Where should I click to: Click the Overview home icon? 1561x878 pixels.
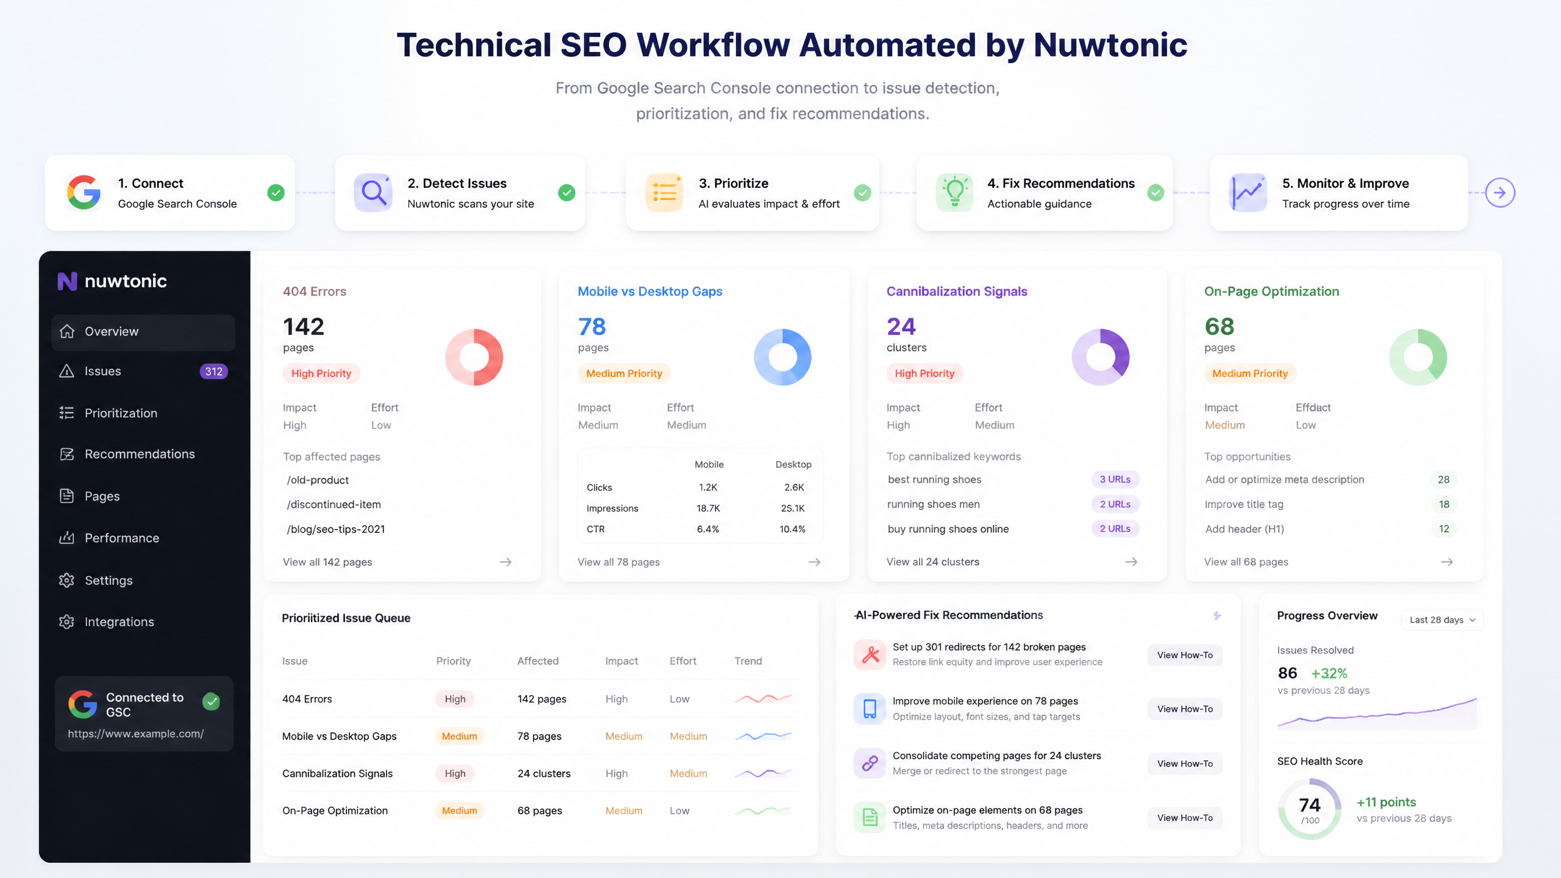click(x=67, y=332)
